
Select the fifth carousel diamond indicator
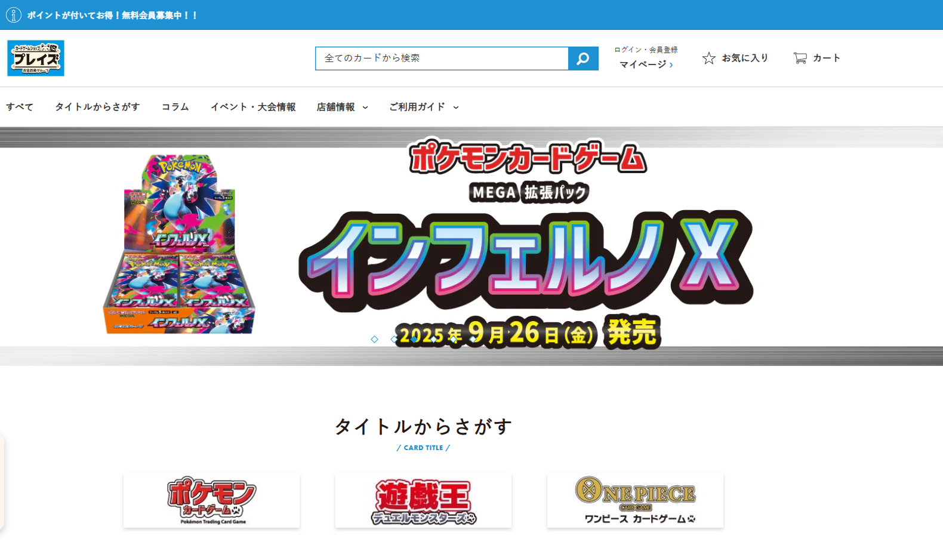coord(453,339)
